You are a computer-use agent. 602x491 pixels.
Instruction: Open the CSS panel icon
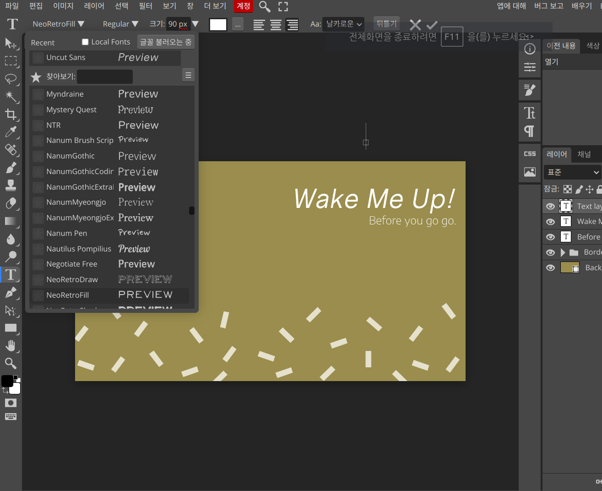point(530,154)
